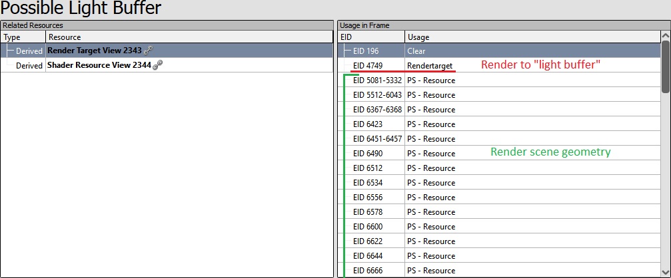Sort by the Type column header
This screenshot has width=671, height=278.
(x=23, y=38)
